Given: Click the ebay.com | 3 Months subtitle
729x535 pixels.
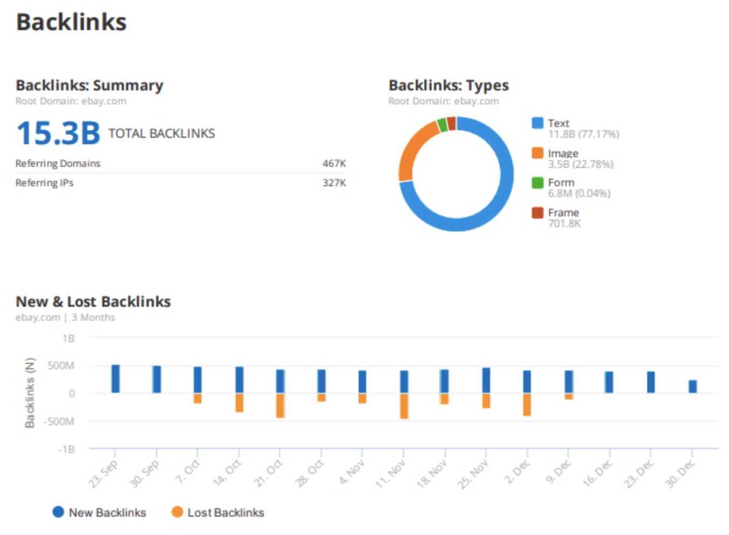Looking at the screenshot, I should (65, 318).
